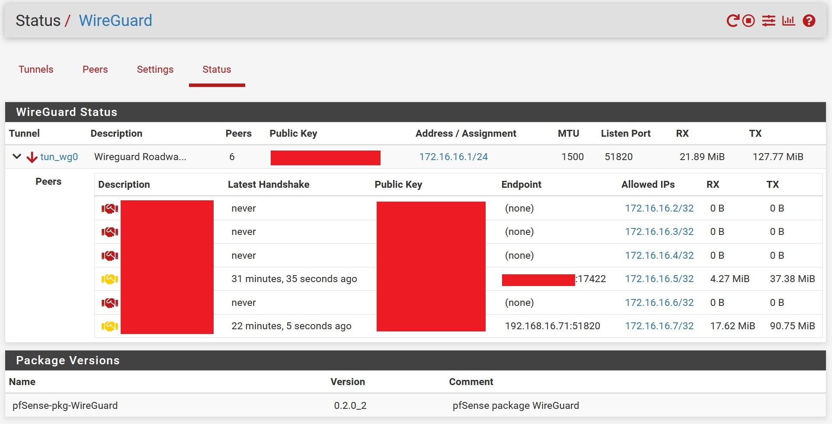Screen dimensions: 832x424
Task: Click handshake icon for peer 172.16.16.3/32
Action: coord(110,232)
